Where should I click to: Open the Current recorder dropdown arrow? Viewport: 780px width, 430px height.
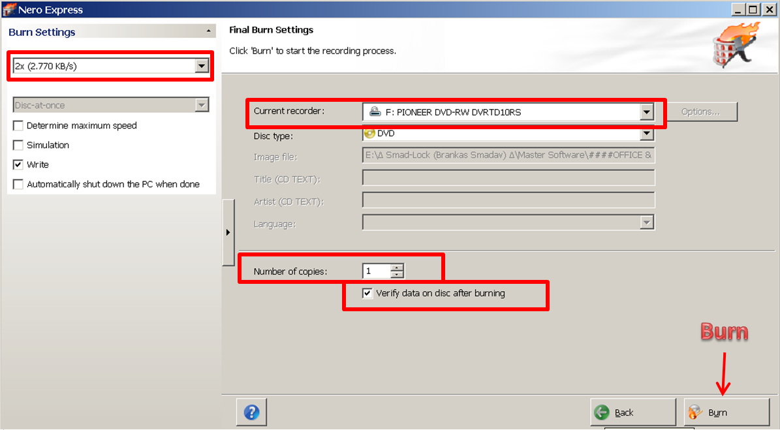(x=646, y=112)
